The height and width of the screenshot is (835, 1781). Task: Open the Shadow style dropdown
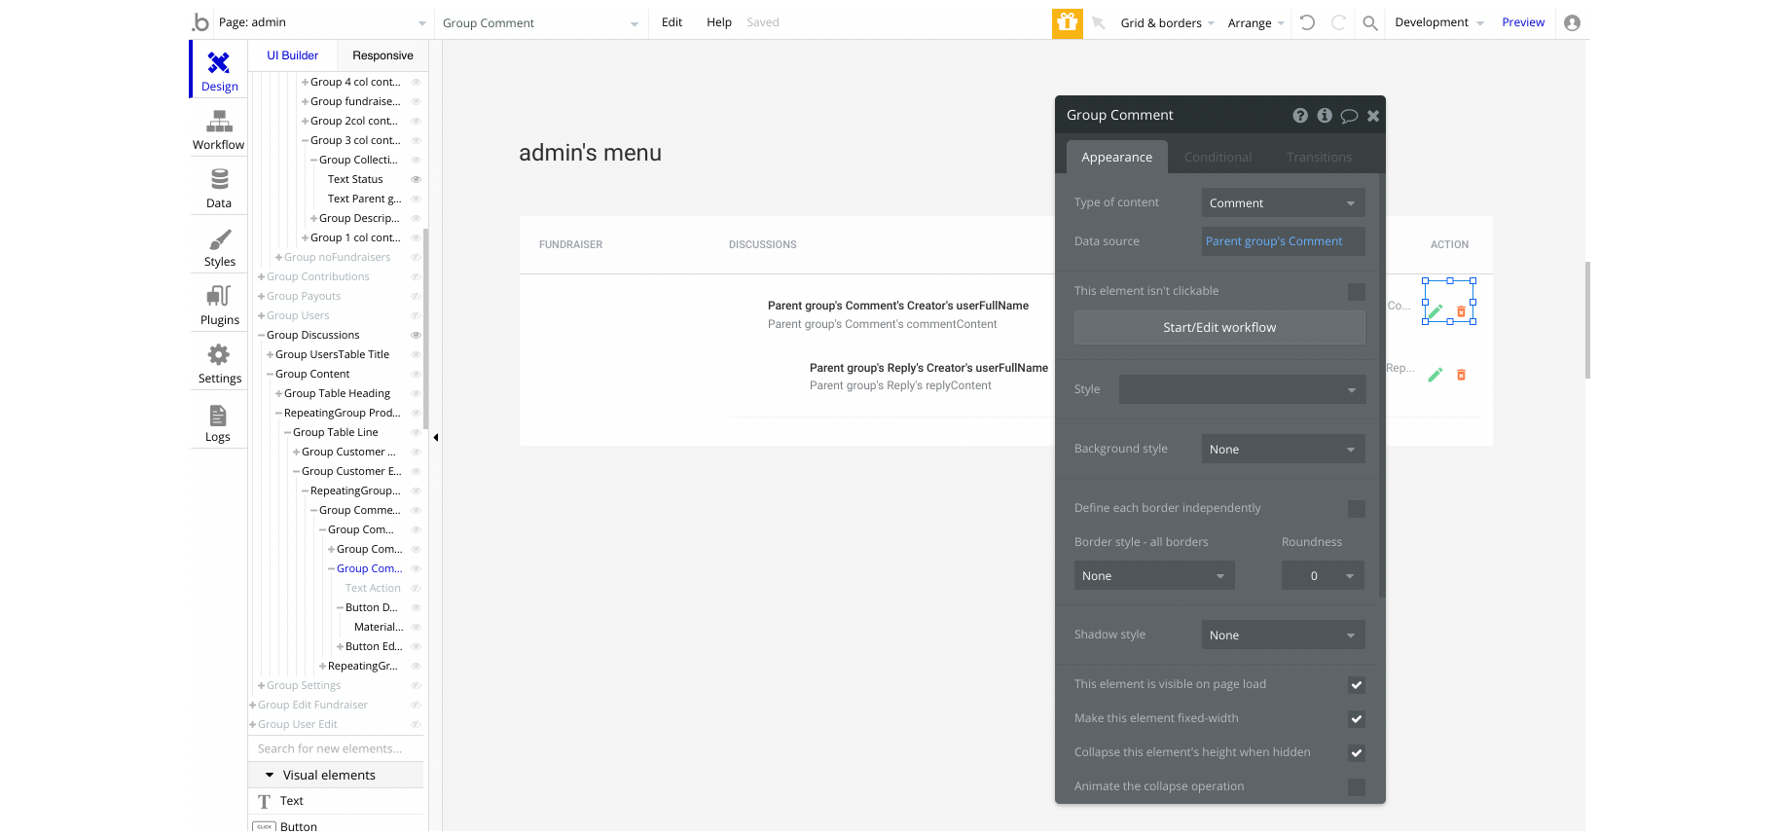click(1283, 635)
